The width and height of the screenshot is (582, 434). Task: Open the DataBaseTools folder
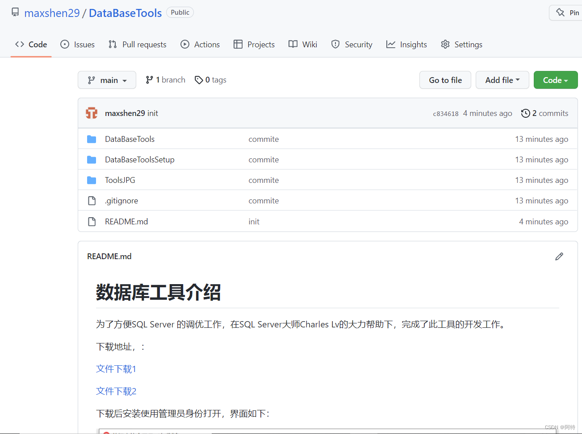tap(130, 139)
